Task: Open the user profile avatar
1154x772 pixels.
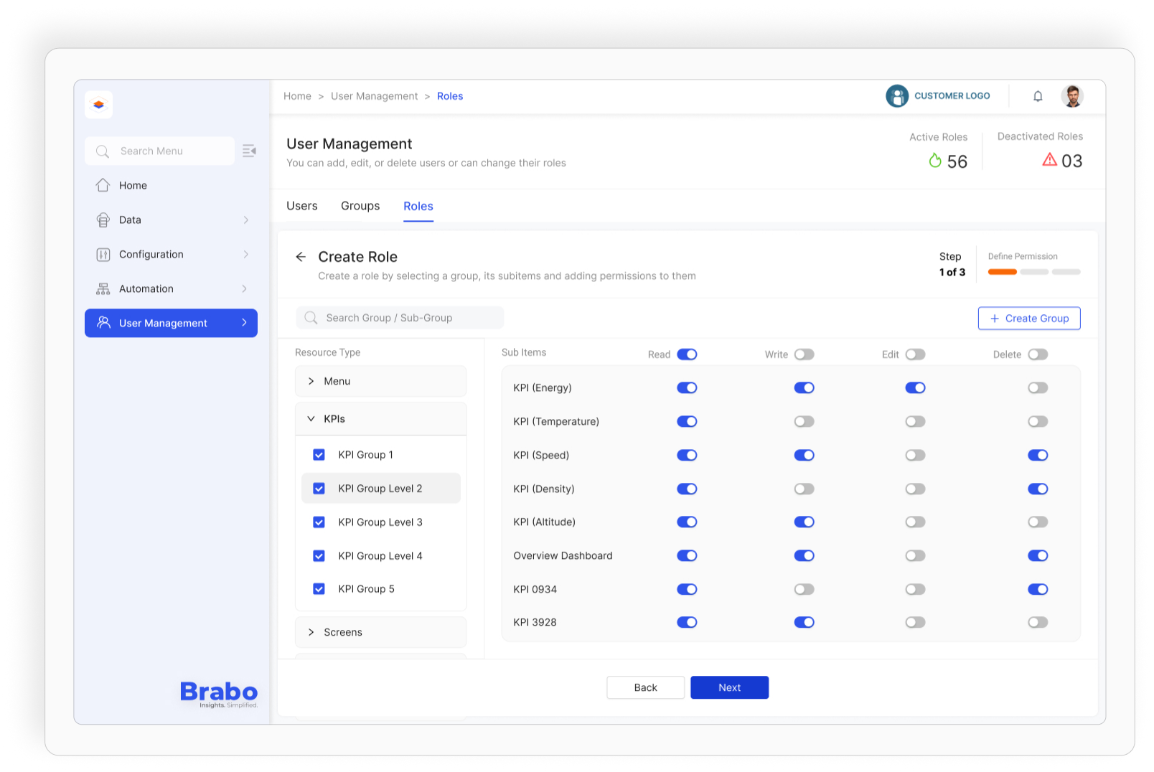Action: tap(1072, 96)
